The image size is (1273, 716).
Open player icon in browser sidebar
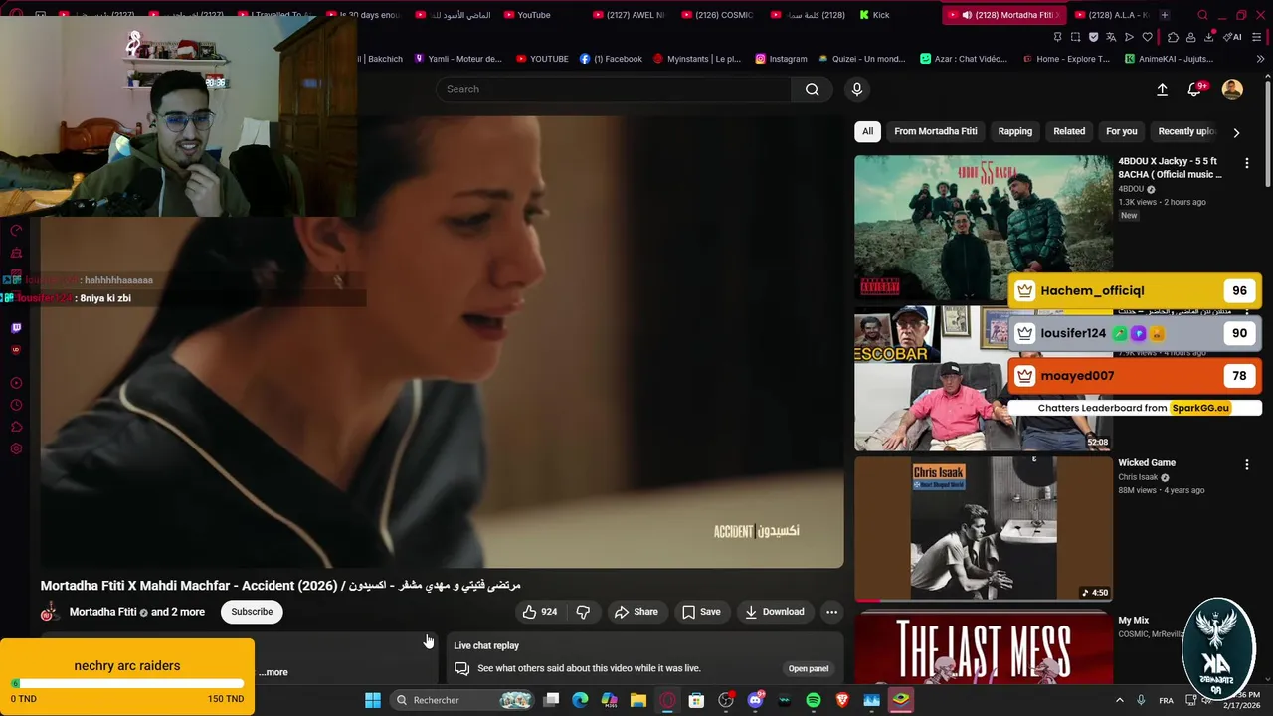(x=16, y=383)
